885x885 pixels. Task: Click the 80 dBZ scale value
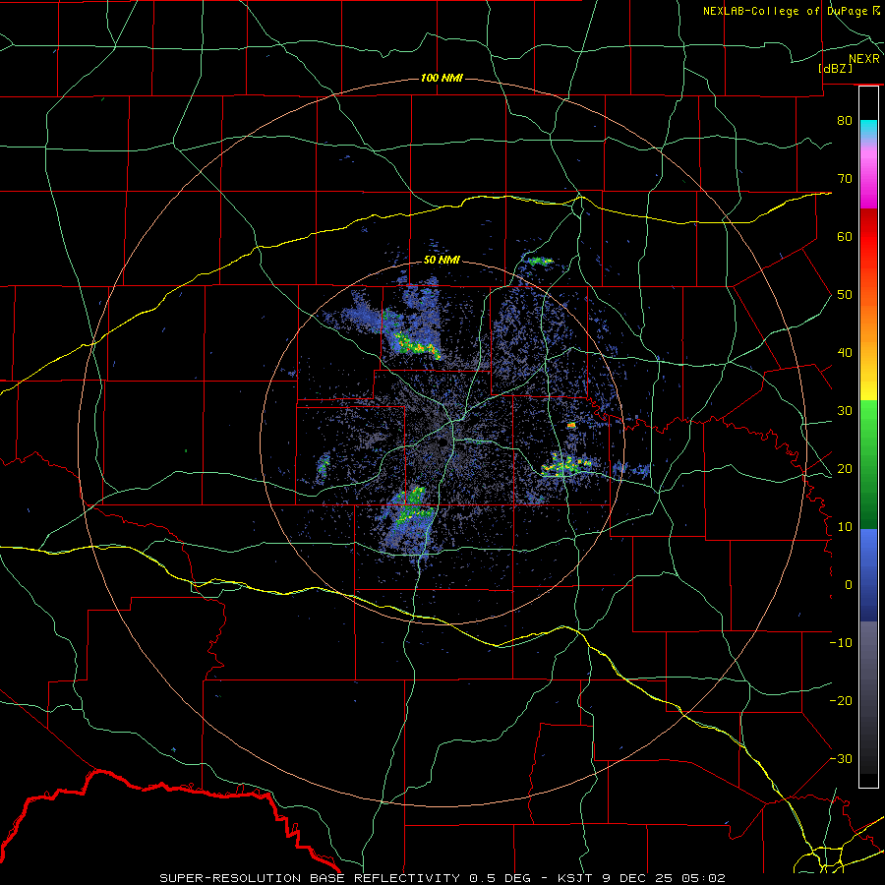[x=845, y=121]
